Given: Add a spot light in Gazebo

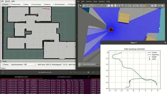Looking at the screenshot, I should click(x=123, y=6).
